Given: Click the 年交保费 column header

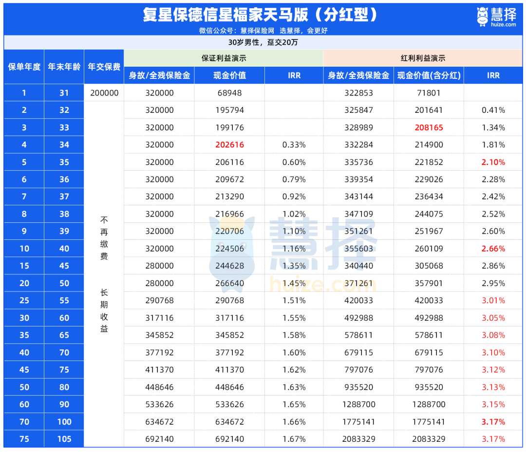Looking at the screenshot, I should point(104,67).
